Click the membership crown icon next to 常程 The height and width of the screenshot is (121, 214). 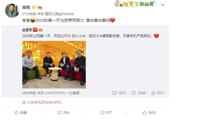40,7
